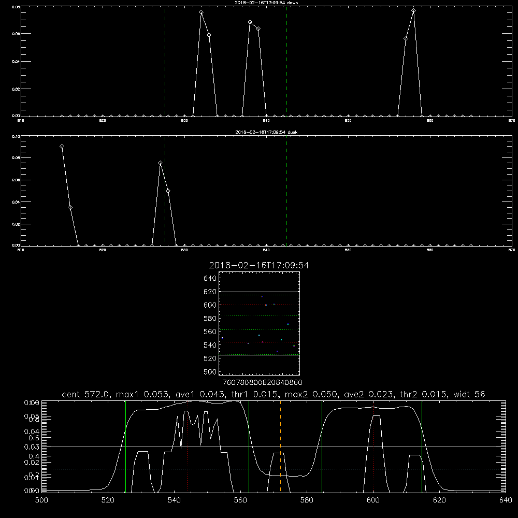Screen dimensions: 518x518
Task: Click the orange dashed center line in bottom plot
Action: pos(280,446)
